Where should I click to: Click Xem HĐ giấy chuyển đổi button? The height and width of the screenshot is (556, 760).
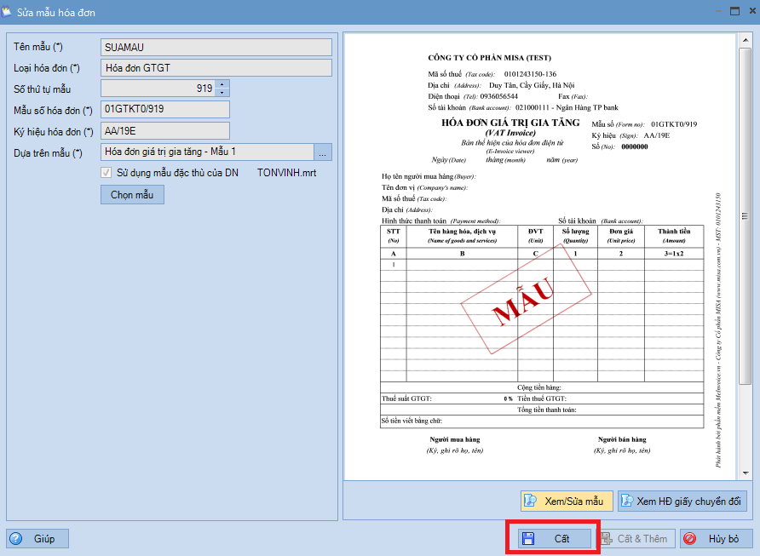click(682, 502)
